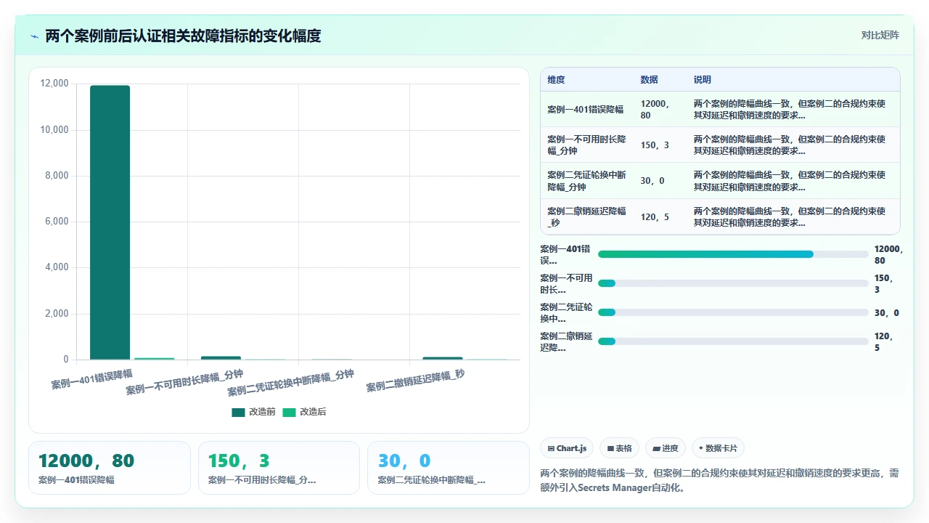Select the Chart.js tag
This screenshot has width=929, height=523.
567,448
